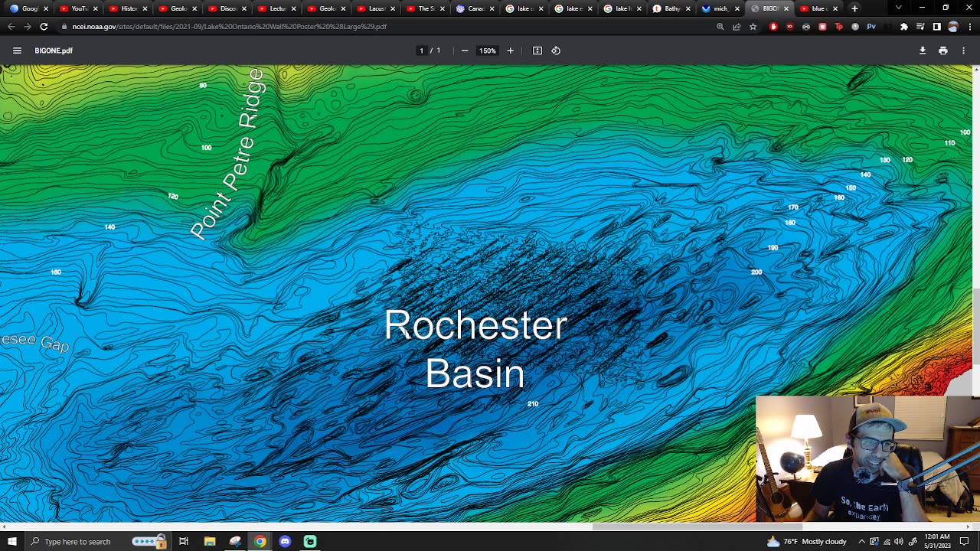The image size is (980, 551).
Task: Open the media controls playlist icon
Action: pos(920,27)
